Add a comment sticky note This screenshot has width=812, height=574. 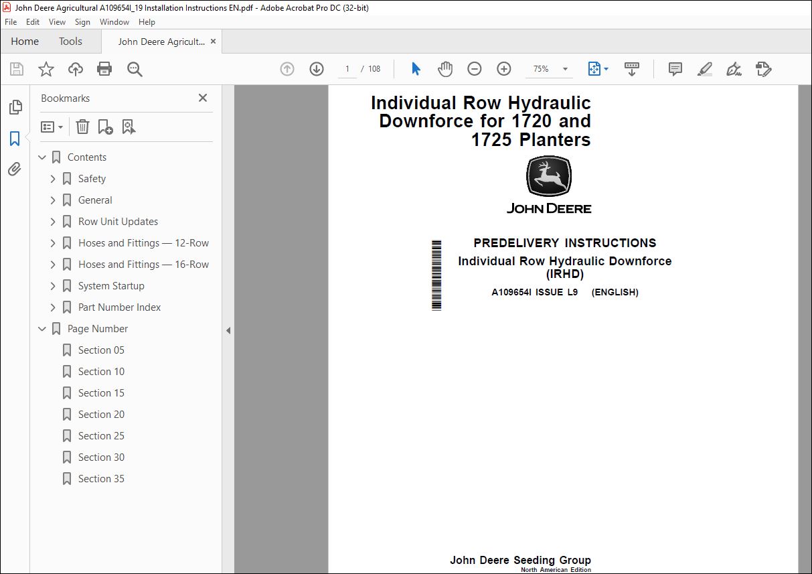675,69
